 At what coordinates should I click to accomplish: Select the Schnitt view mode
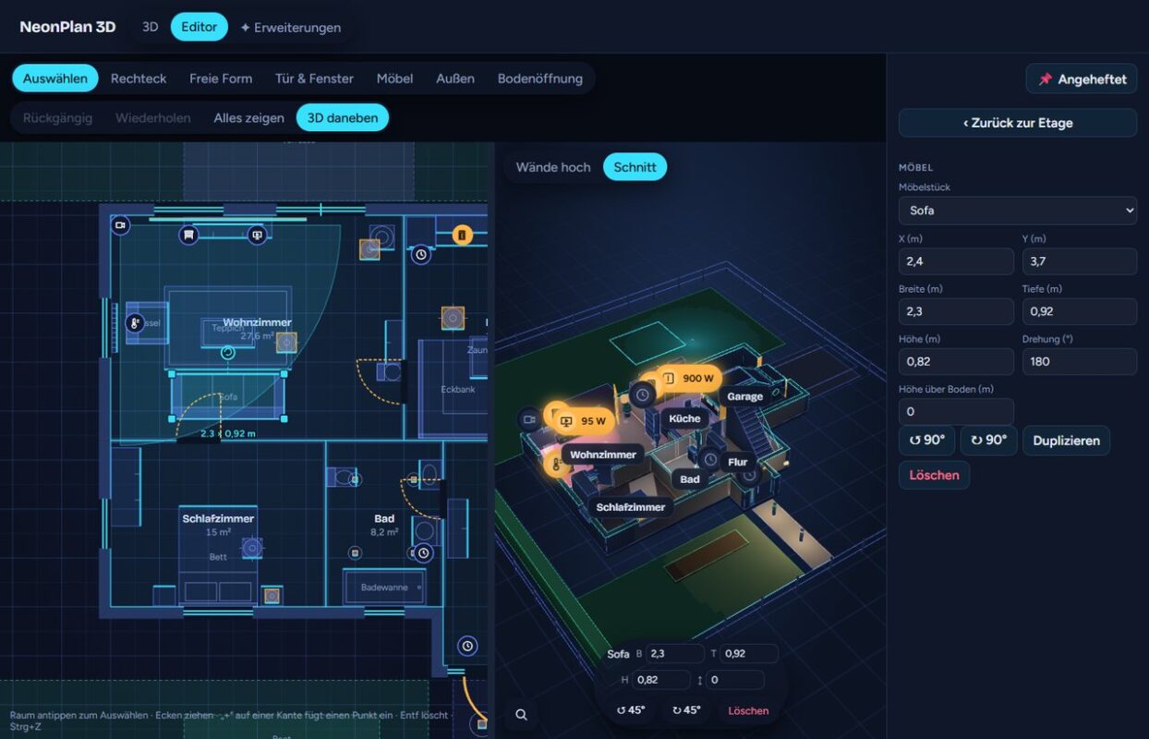635,167
